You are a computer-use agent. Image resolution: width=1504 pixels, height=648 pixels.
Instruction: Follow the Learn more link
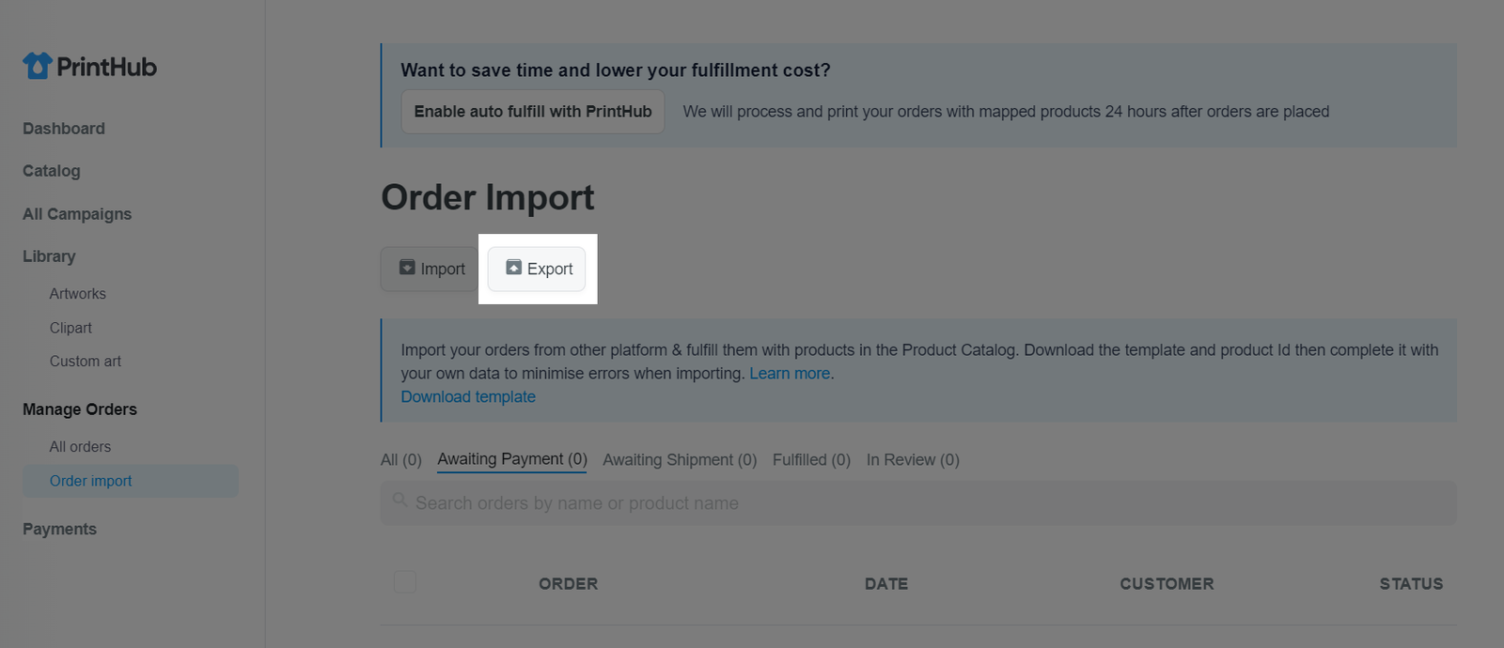click(x=790, y=374)
